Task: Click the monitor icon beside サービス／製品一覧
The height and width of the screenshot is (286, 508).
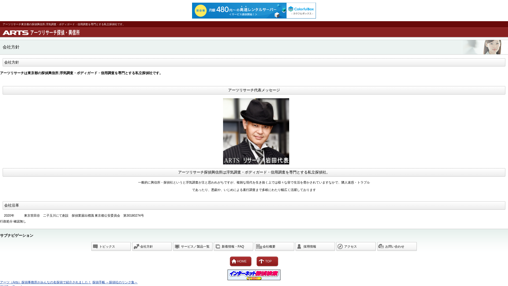Action: (x=177, y=247)
